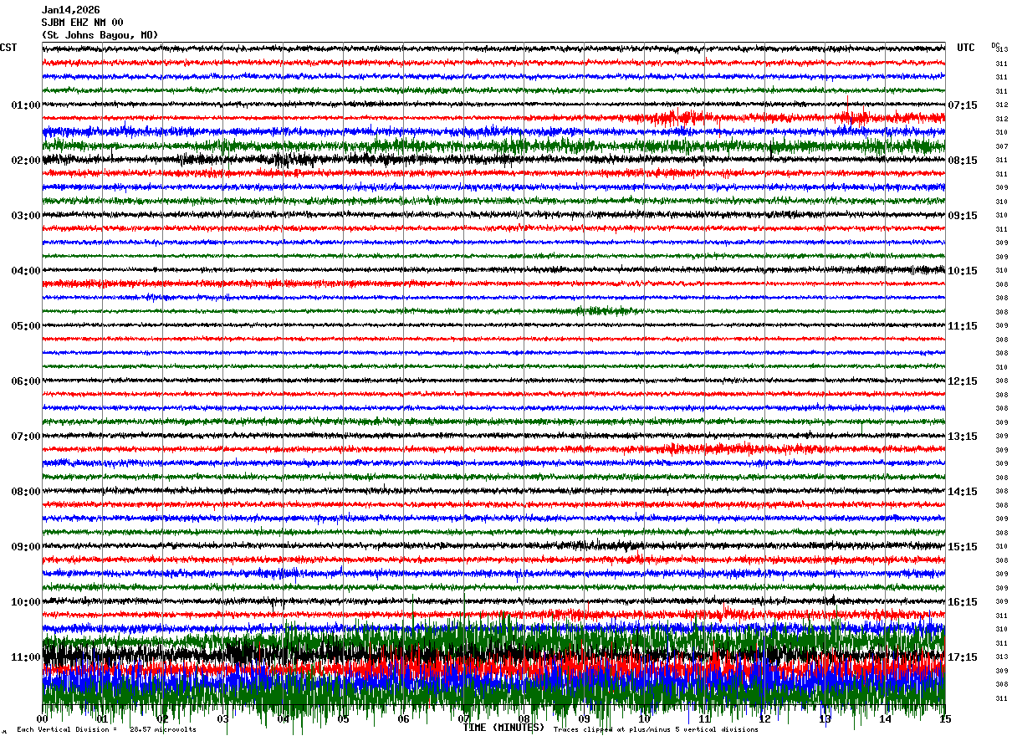Select the 11:00 CST hour label
Viewport: 1012px width, 741px height.
tap(25, 657)
